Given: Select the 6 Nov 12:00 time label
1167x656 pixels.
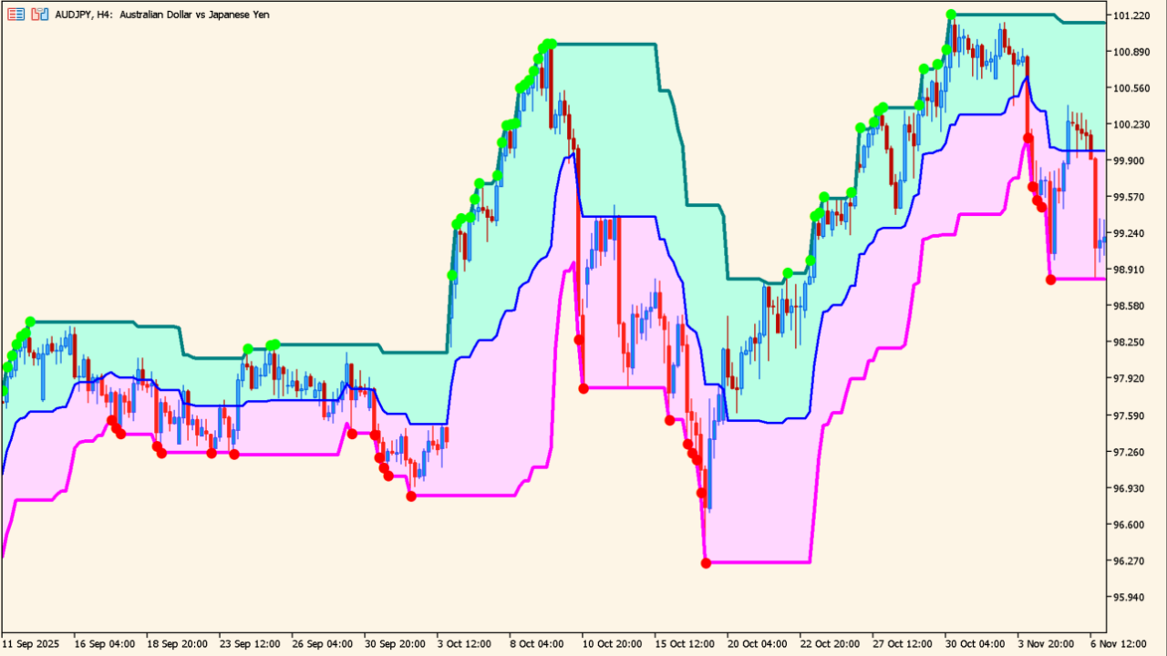Looking at the screenshot, I should (1119, 642).
